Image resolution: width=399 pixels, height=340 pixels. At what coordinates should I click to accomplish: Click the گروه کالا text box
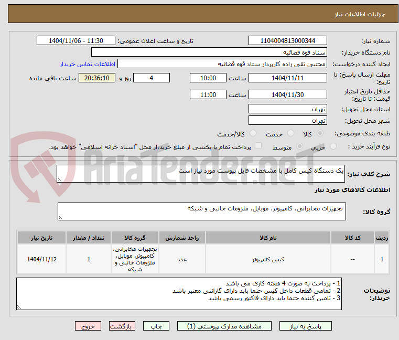click(201, 211)
